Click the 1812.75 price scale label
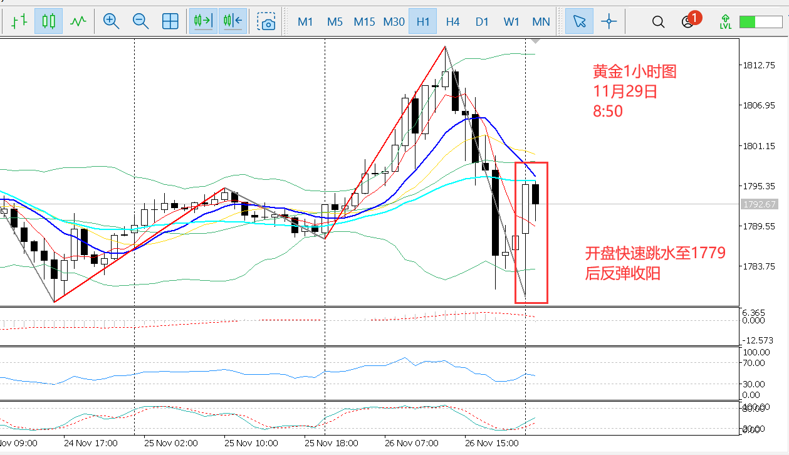Viewport: 789px width, 455px height. point(760,65)
